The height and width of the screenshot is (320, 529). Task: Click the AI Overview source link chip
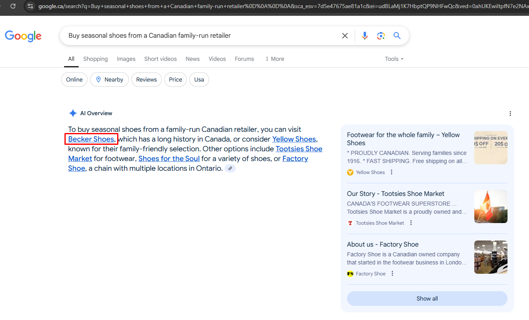[x=230, y=168]
